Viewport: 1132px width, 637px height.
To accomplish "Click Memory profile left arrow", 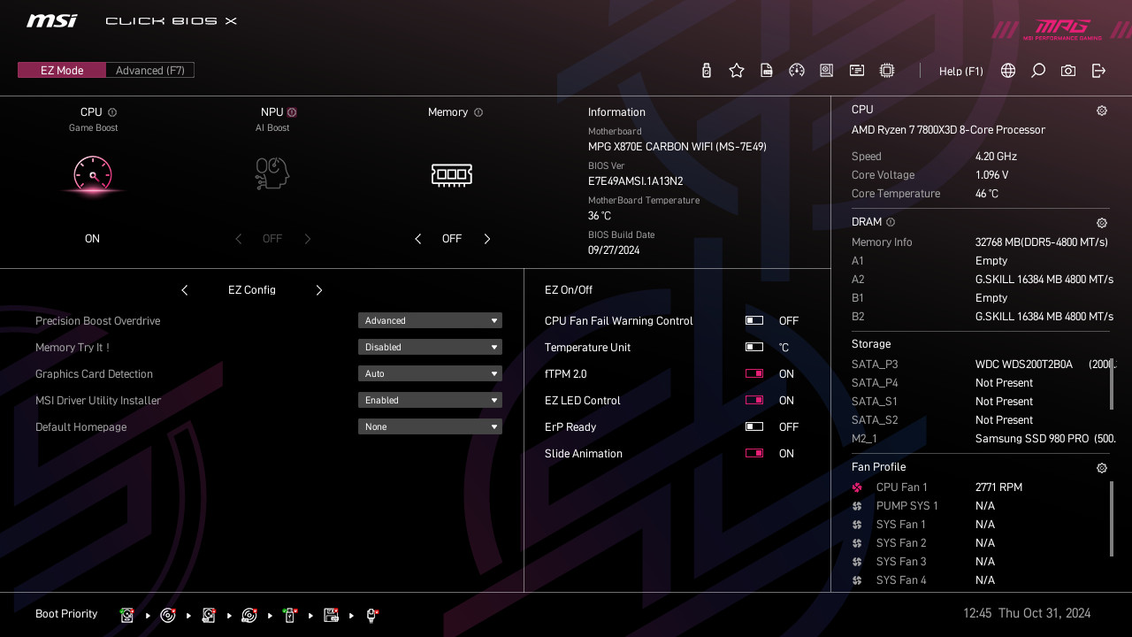I will 418,239.
